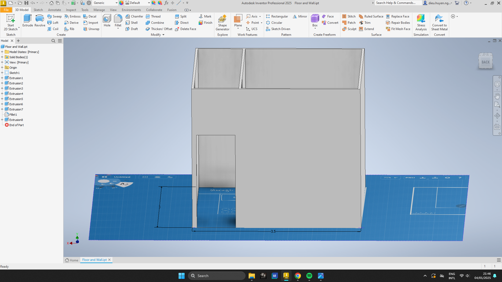Click the Ruled Surface tool
Screen dimensions: 502x282
(x=371, y=16)
